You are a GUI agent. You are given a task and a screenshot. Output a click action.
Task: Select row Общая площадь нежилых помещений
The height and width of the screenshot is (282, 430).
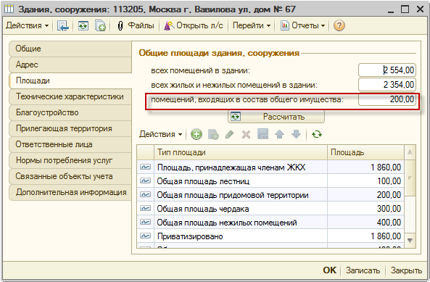pyautogui.click(x=270, y=223)
